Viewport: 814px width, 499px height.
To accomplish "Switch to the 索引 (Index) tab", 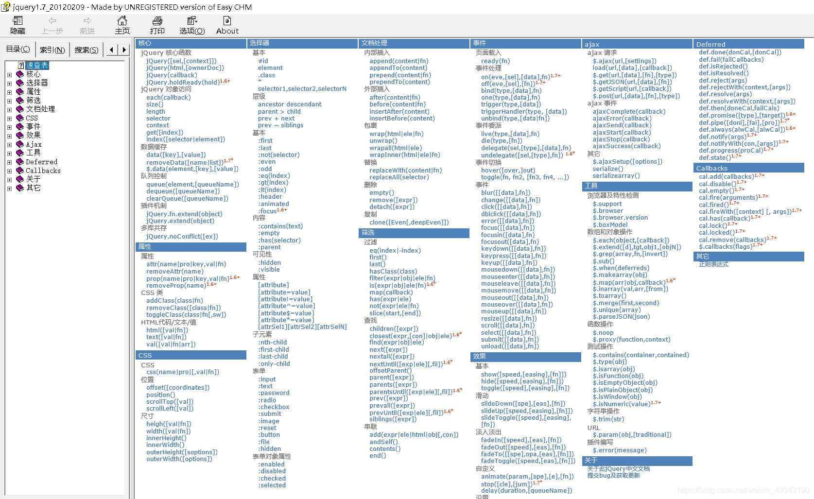I will click(x=52, y=50).
